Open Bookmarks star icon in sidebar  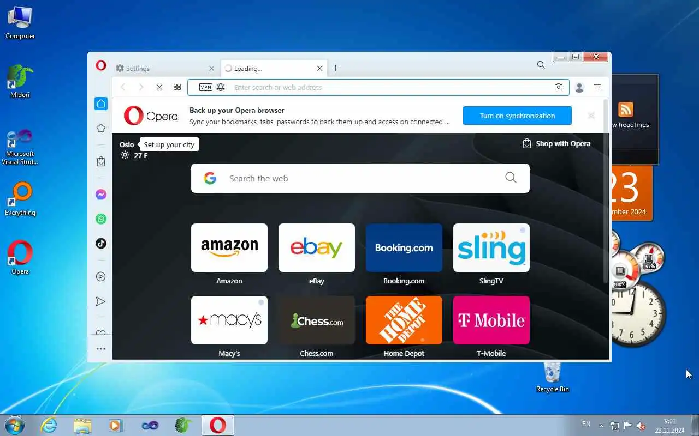click(101, 128)
